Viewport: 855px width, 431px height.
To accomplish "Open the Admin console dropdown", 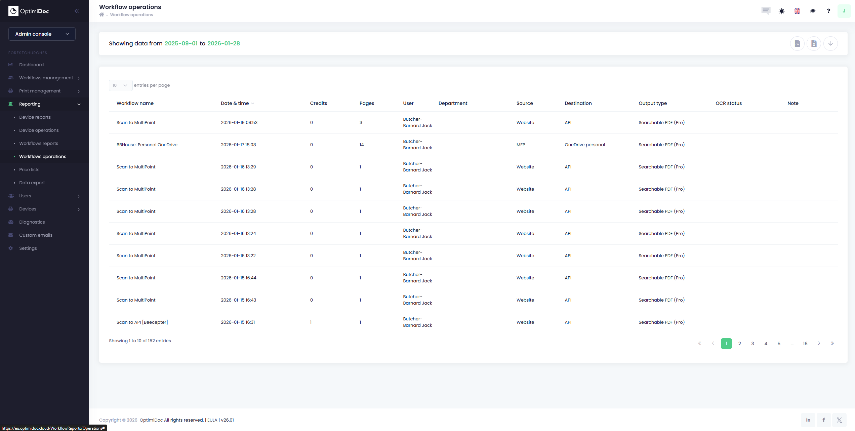I will tap(42, 34).
